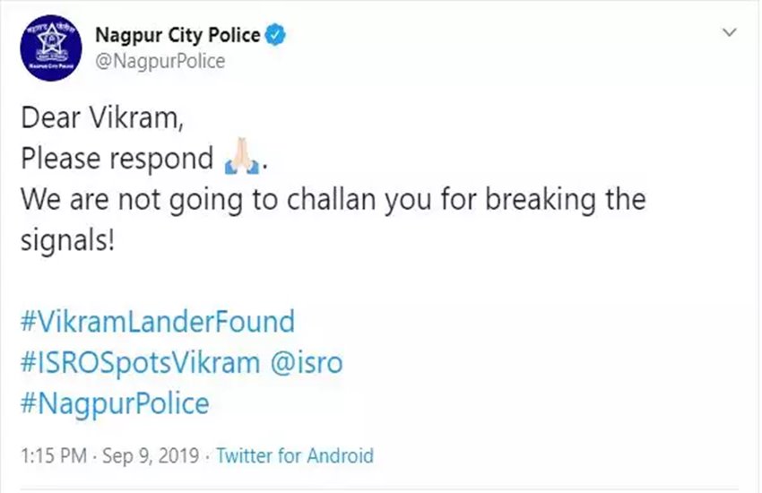Go to the @isro mention
Image resolution: width=762 pixels, height=493 pixels.
pos(307,363)
